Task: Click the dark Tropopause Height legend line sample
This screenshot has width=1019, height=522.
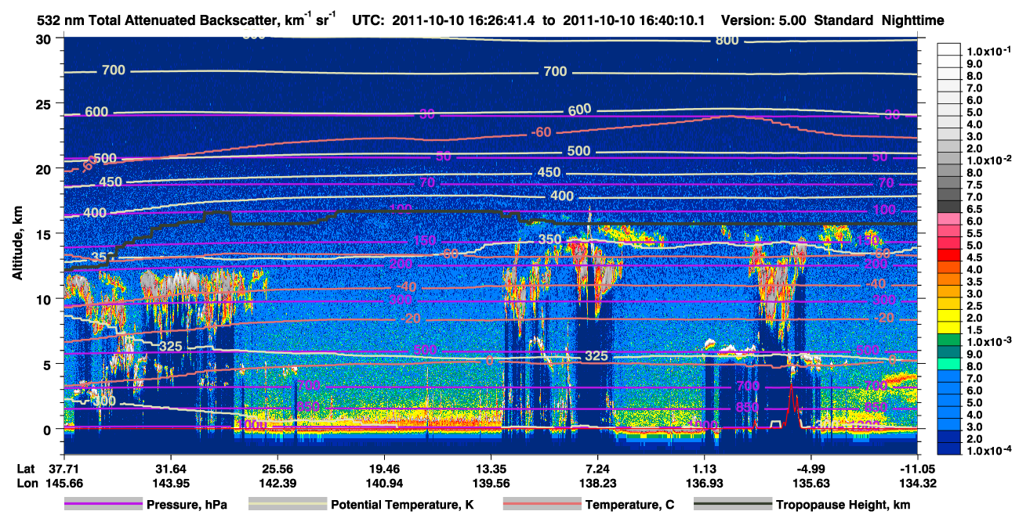Action: (x=733, y=505)
